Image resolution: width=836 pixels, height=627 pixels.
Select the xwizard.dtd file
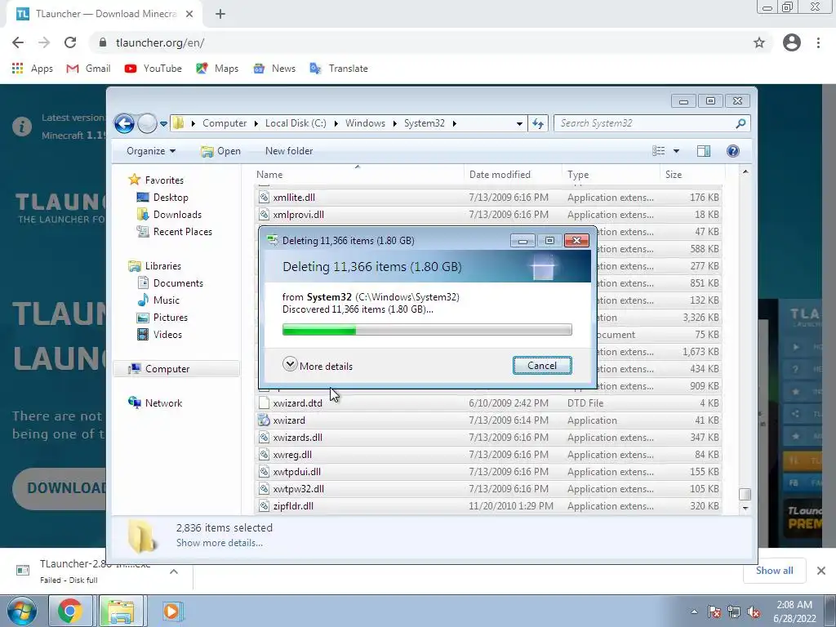pos(488,403)
